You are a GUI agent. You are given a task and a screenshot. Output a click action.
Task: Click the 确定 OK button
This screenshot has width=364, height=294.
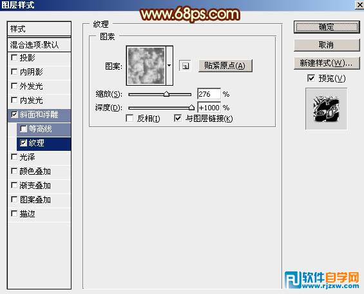[x=327, y=28]
